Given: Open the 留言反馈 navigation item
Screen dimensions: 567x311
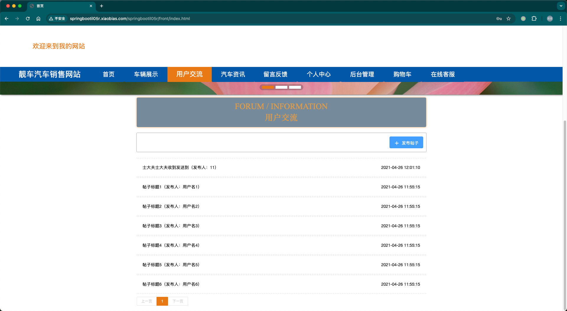Looking at the screenshot, I should pos(276,74).
